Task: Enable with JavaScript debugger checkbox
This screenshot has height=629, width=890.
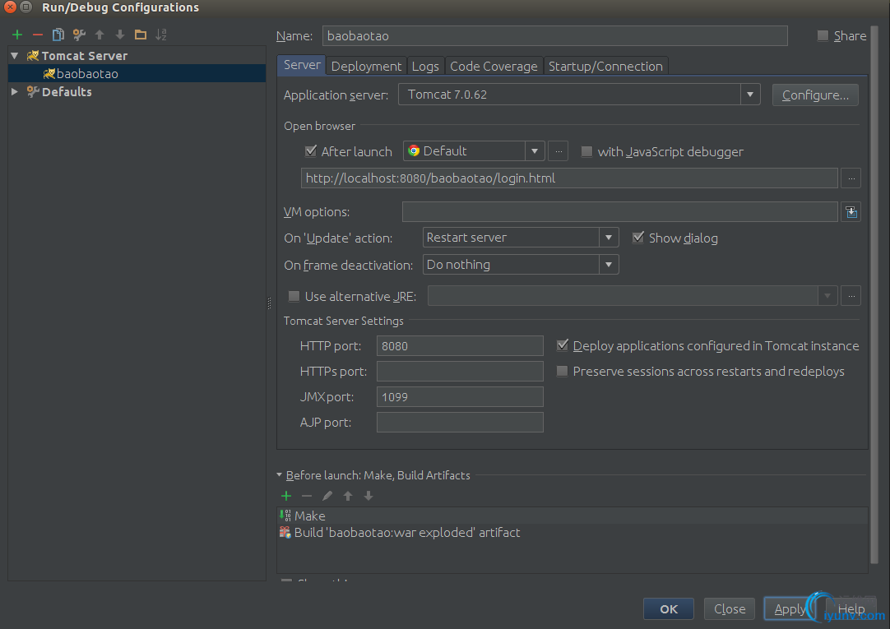Action: (x=587, y=151)
